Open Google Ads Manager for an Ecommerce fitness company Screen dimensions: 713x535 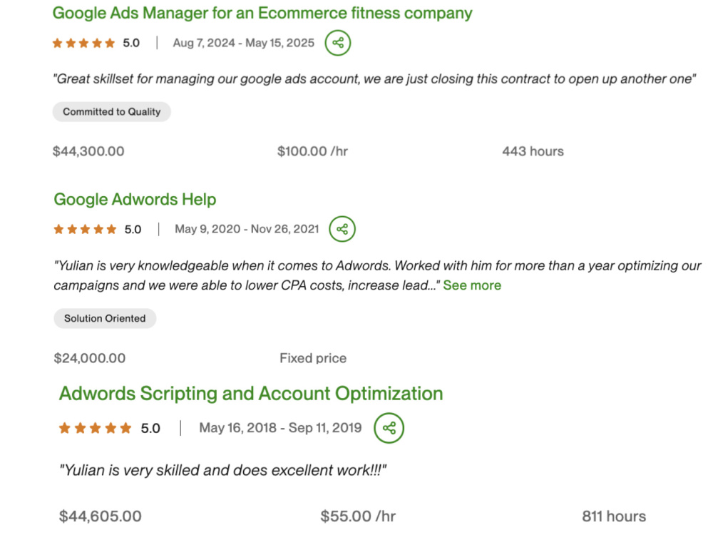click(262, 13)
